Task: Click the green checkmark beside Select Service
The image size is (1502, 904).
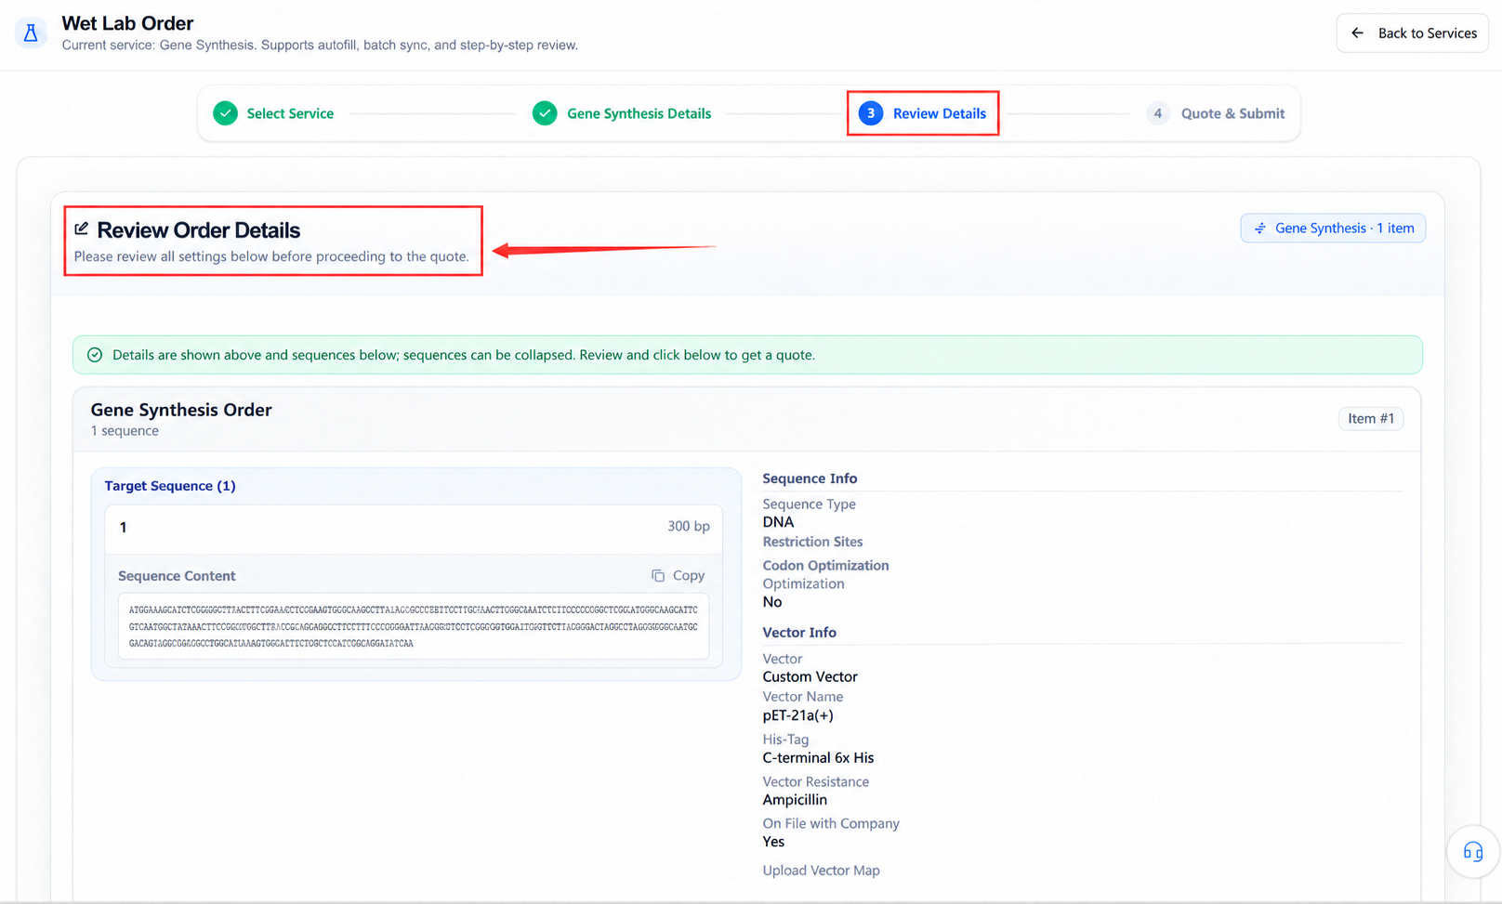Action: click(x=225, y=113)
